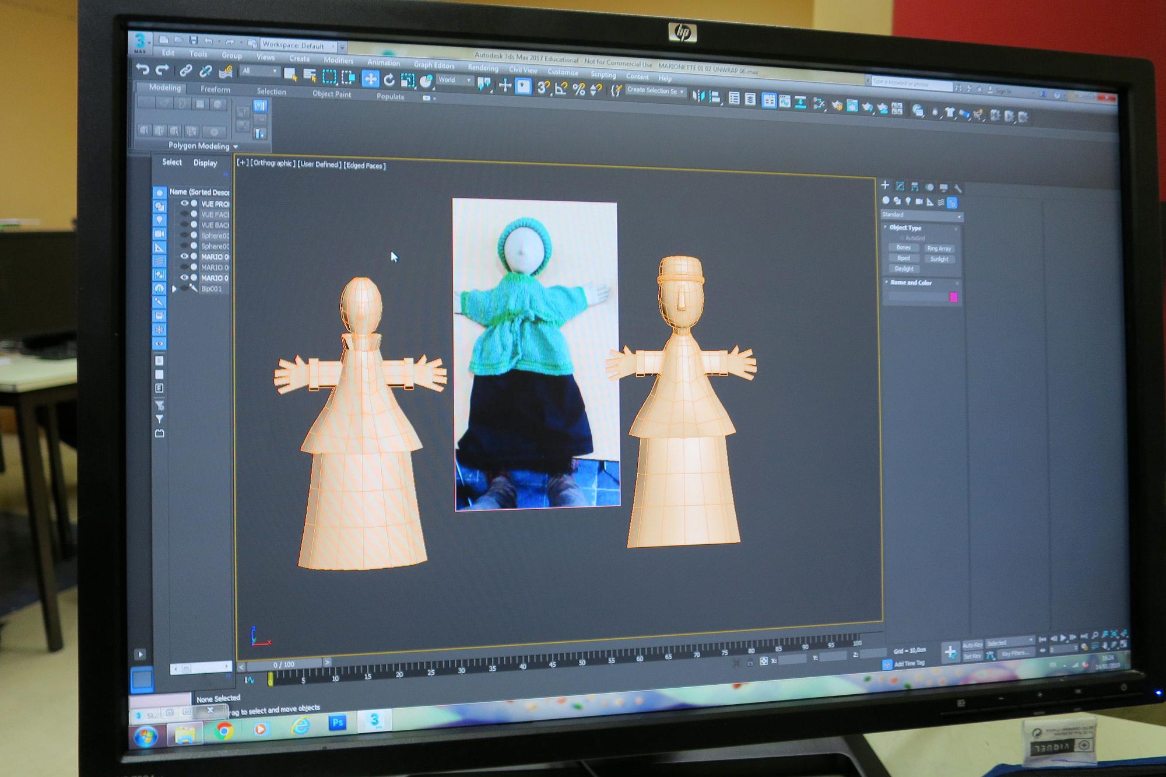
Task: Collapse the Object Type rollout
Action: click(886, 227)
